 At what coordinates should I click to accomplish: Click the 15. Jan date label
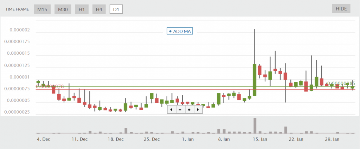(260, 139)
